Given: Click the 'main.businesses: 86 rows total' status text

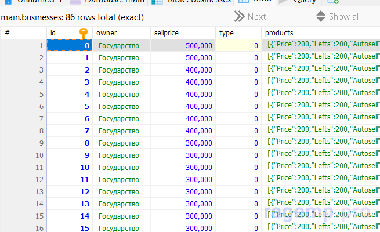Looking at the screenshot, I should point(72,17).
